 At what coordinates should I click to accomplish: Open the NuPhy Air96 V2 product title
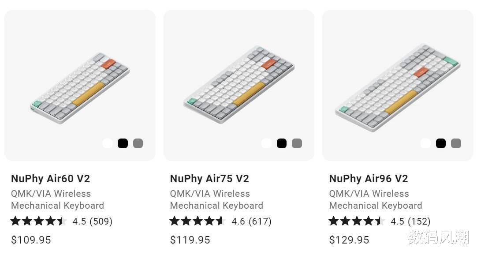(x=369, y=179)
